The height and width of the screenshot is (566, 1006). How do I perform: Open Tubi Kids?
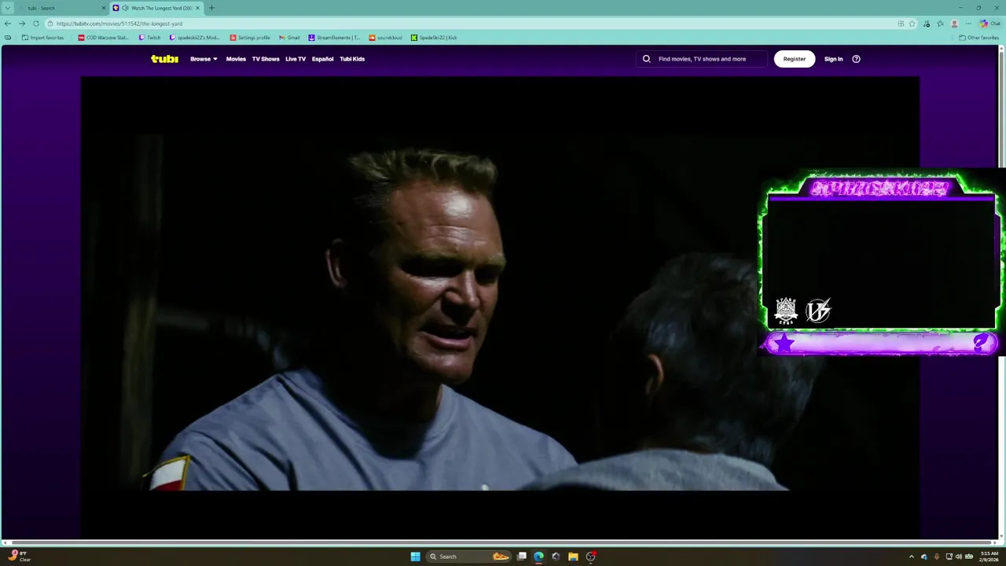coord(352,59)
